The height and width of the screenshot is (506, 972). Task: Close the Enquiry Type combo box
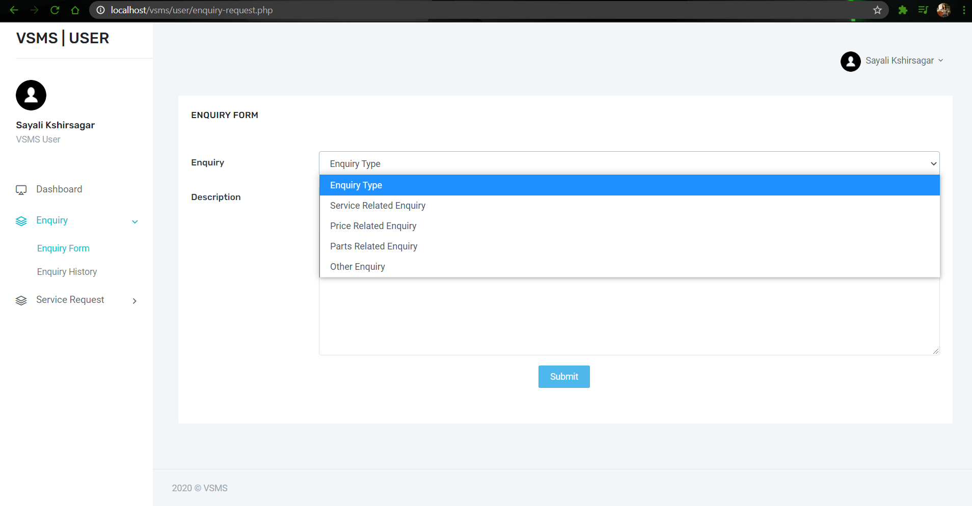[x=629, y=163]
